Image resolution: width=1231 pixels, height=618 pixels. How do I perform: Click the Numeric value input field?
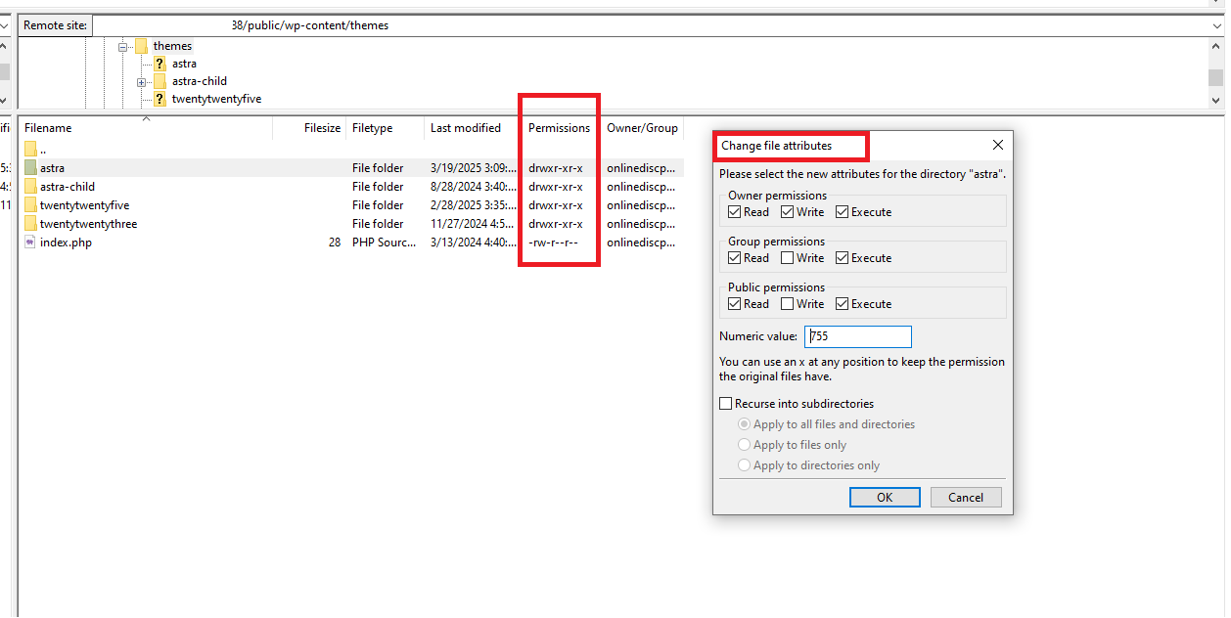[857, 336]
